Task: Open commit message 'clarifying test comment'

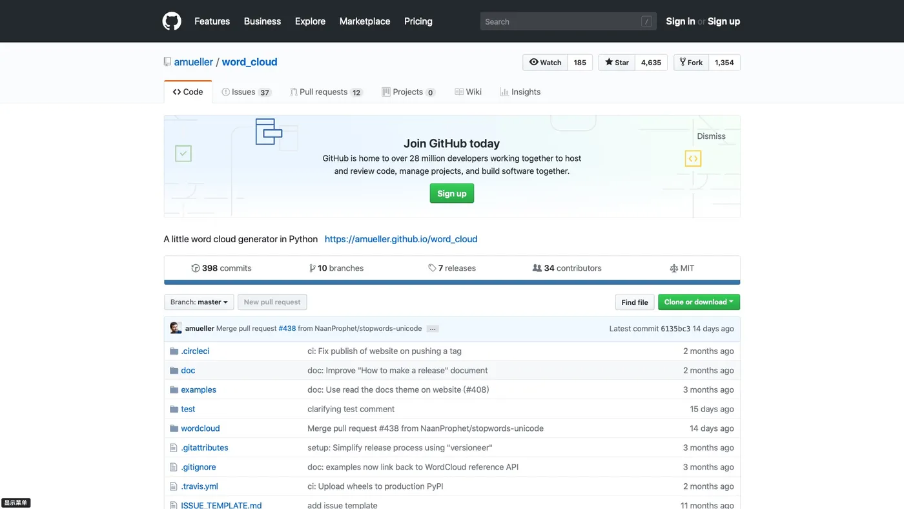Action: [x=351, y=409]
